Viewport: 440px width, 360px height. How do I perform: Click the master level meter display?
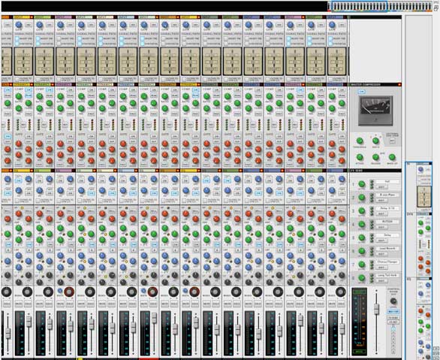pyautogui.click(x=360, y=322)
